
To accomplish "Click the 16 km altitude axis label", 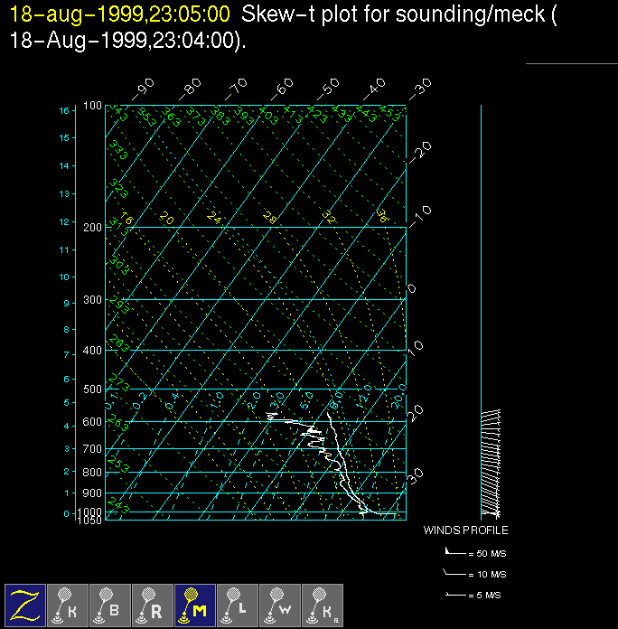I will pos(64,110).
